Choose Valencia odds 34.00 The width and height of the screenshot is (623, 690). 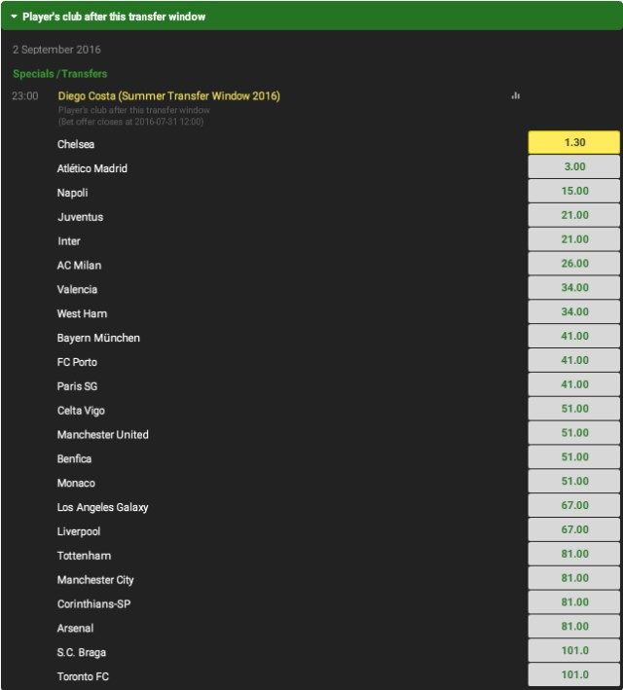(x=574, y=287)
